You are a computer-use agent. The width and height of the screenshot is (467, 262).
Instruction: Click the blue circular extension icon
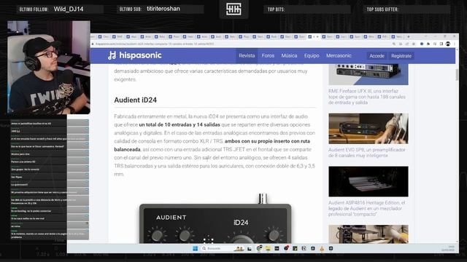coord(422,44)
